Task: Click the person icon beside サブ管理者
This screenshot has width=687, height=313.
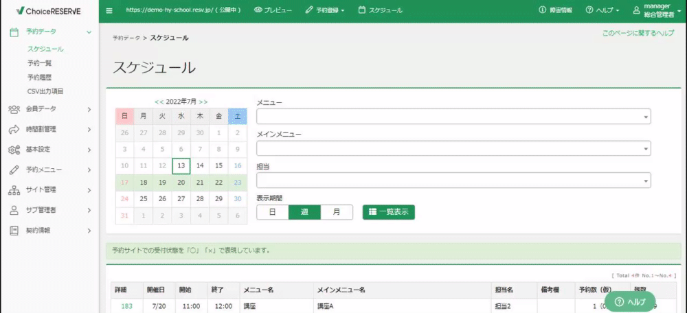Action: tap(14, 210)
